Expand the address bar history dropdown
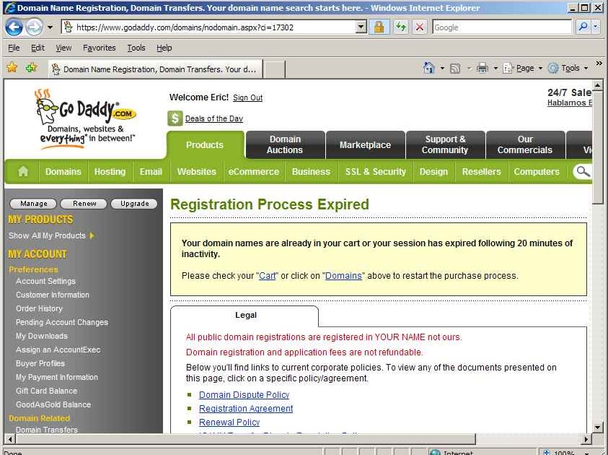The image size is (608, 455). tap(361, 27)
